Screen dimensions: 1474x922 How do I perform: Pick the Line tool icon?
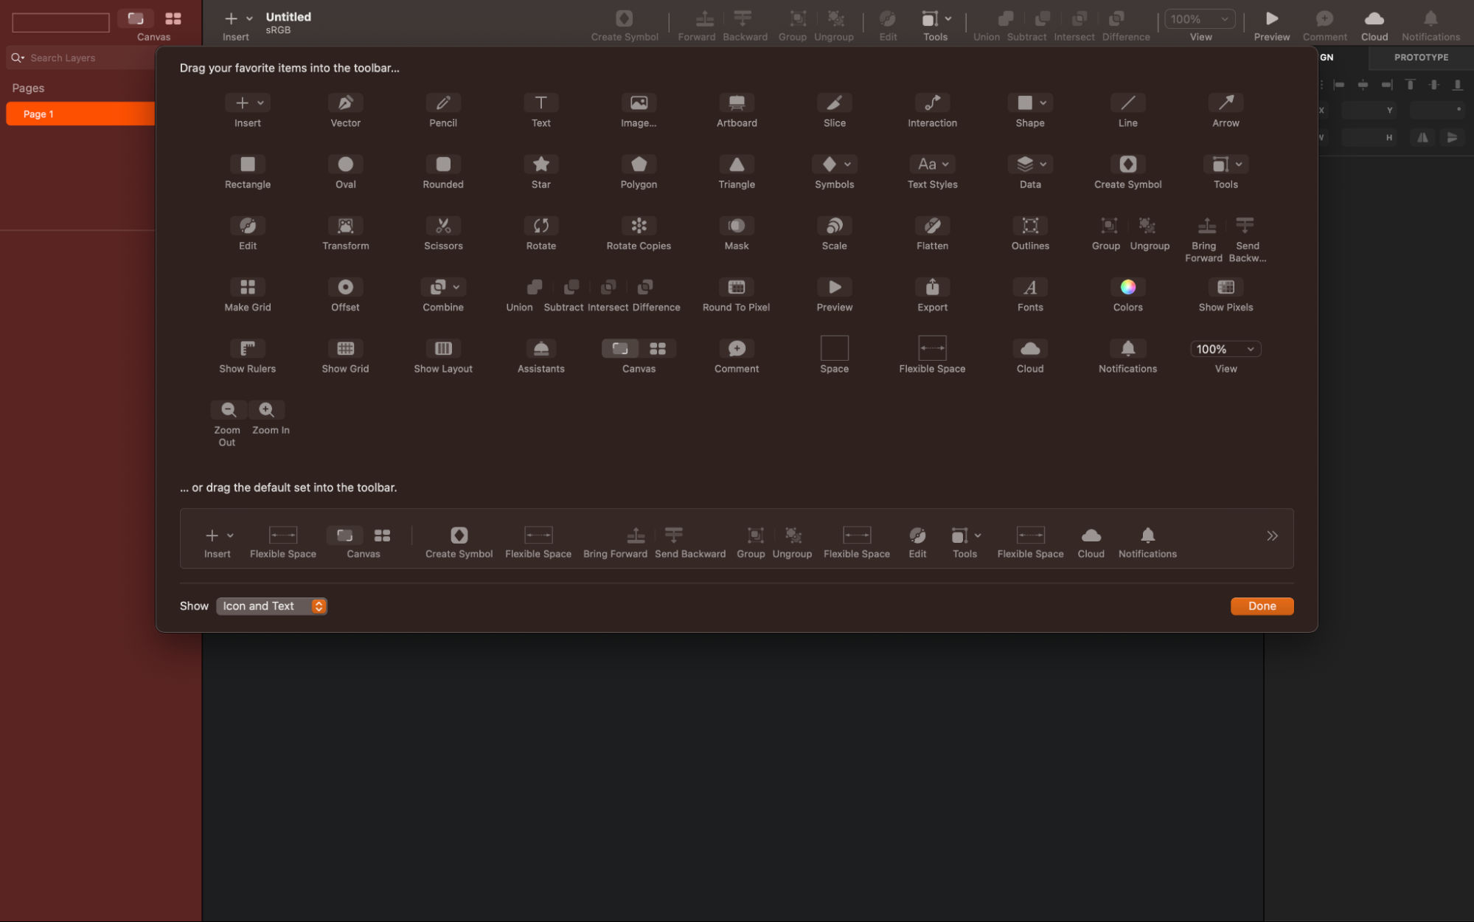1127,103
